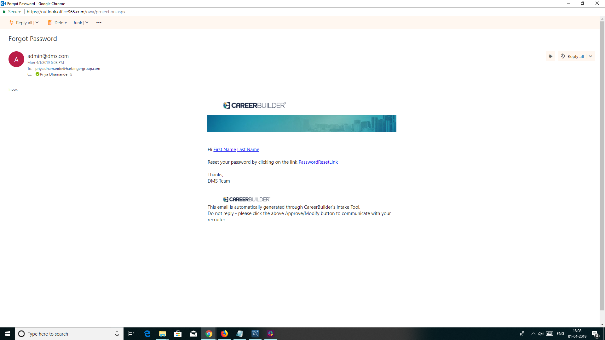Click the sender avatar for admin@dms.com
605x340 pixels.
coord(16,59)
